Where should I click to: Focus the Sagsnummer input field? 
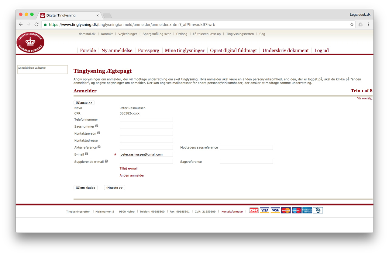coord(146,126)
